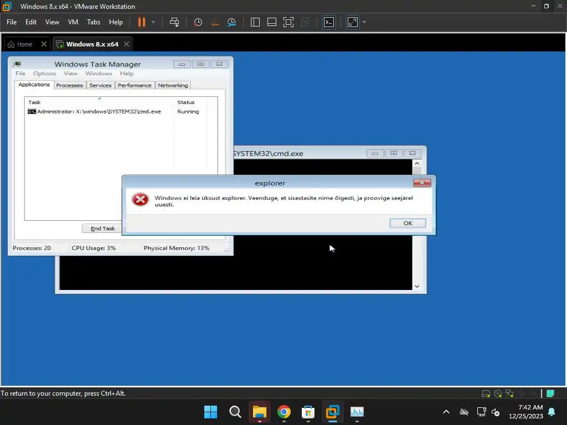Open Microsoft Store from the taskbar

pos(308,412)
